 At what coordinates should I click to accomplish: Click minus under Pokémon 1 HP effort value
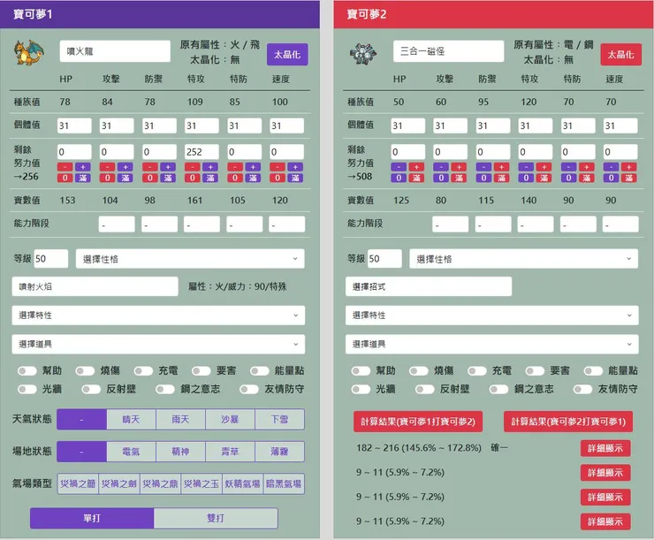pyautogui.click(x=65, y=167)
